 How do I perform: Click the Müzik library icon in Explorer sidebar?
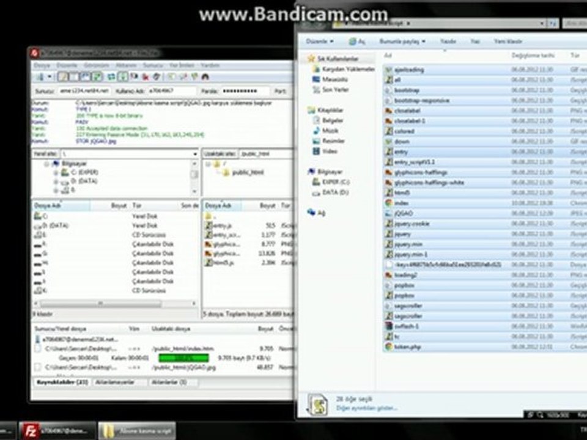click(x=316, y=131)
